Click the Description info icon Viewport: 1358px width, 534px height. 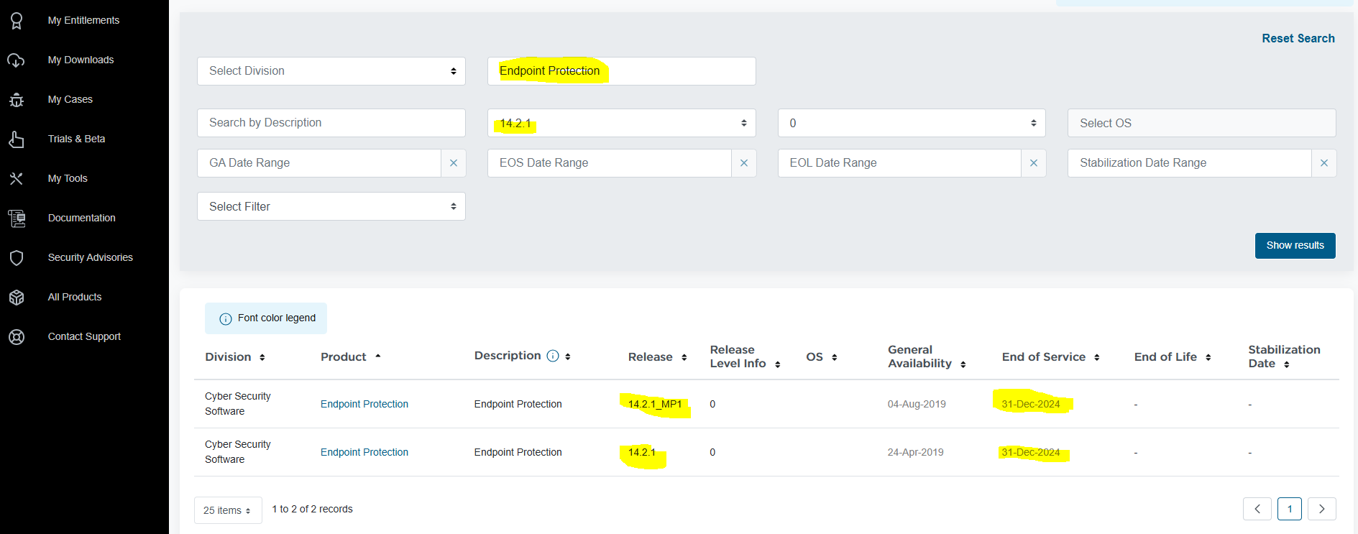pos(553,356)
